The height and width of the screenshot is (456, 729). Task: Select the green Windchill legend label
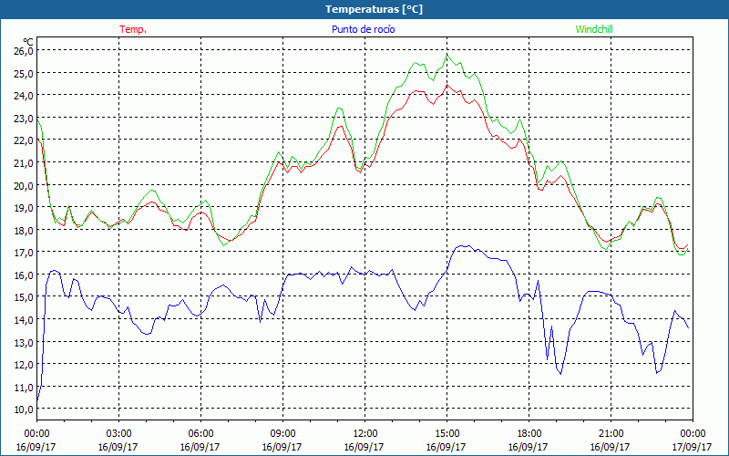[x=594, y=29]
